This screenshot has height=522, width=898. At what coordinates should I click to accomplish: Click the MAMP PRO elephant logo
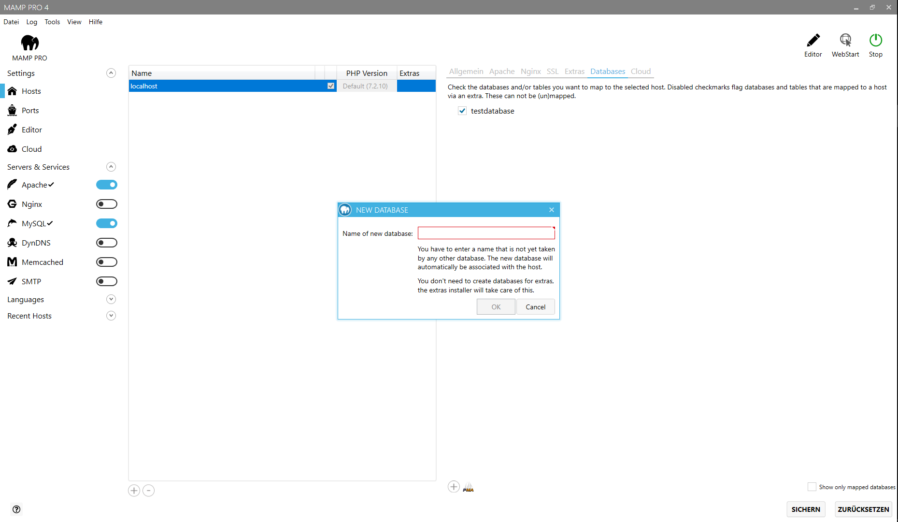(29, 43)
